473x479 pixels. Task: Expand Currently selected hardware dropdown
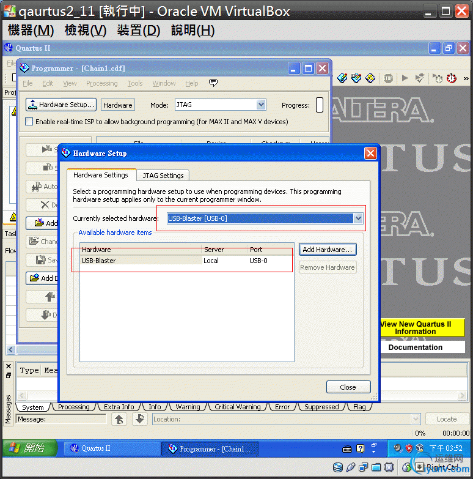358,218
